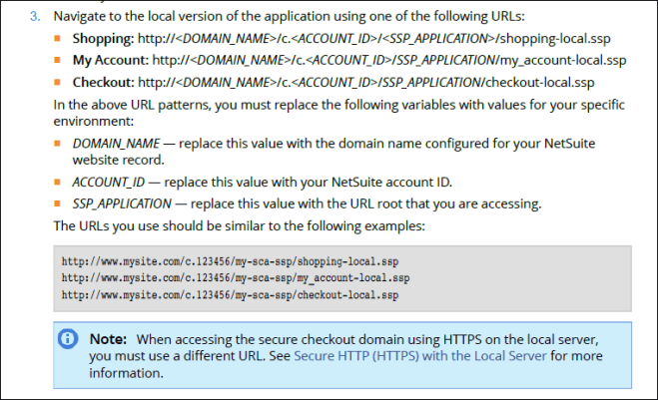This screenshot has height=400, width=658.
Task: Click the my_account-local.ssp example URL in the code block
Action: click(x=235, y=278)
